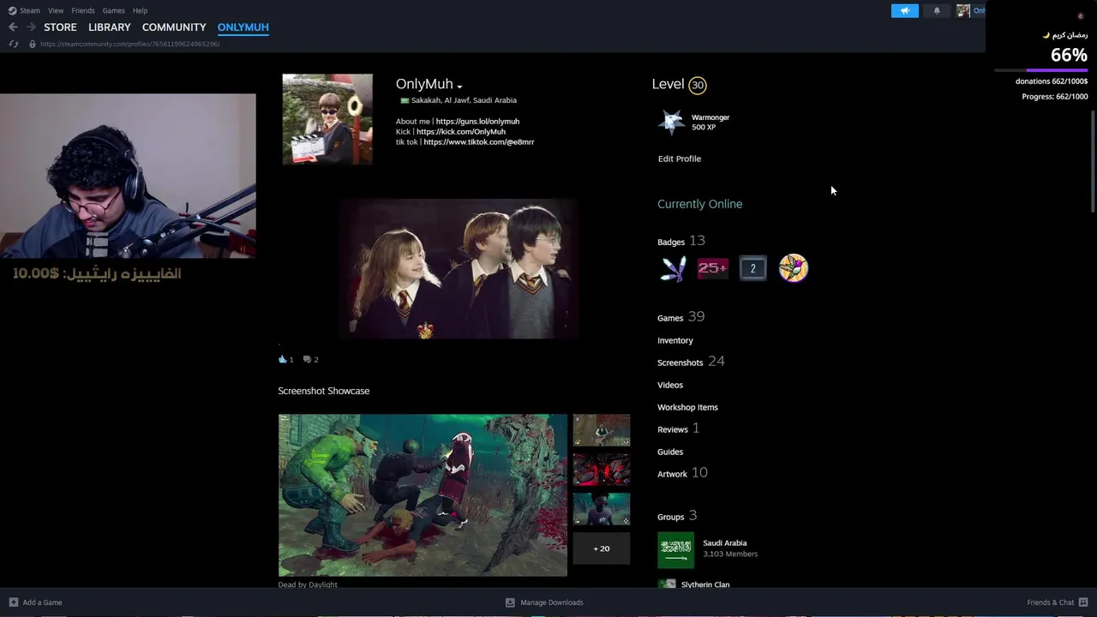Click the Add a Game label
The image size is (1097, 617).
(42, 602)
